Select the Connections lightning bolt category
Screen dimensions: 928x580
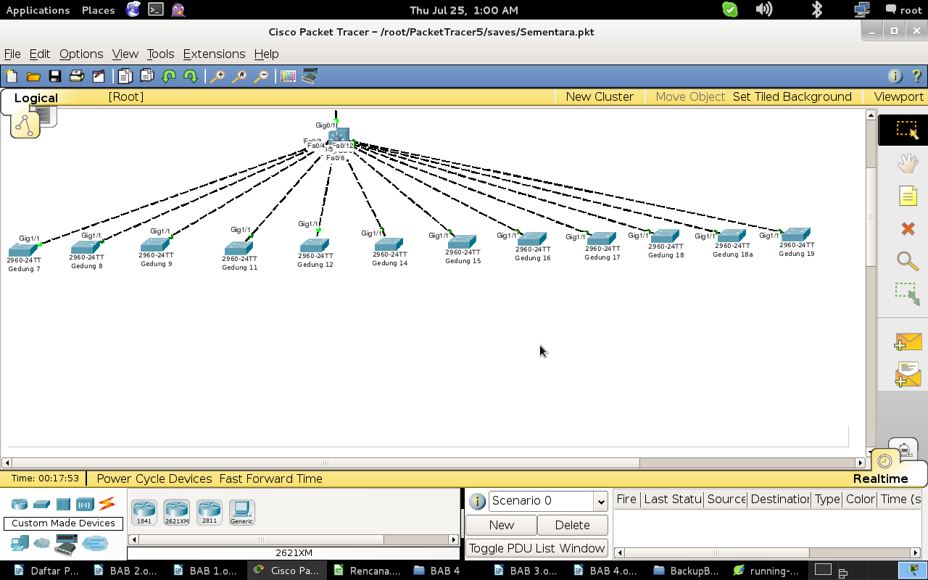(x=107, y=504)
